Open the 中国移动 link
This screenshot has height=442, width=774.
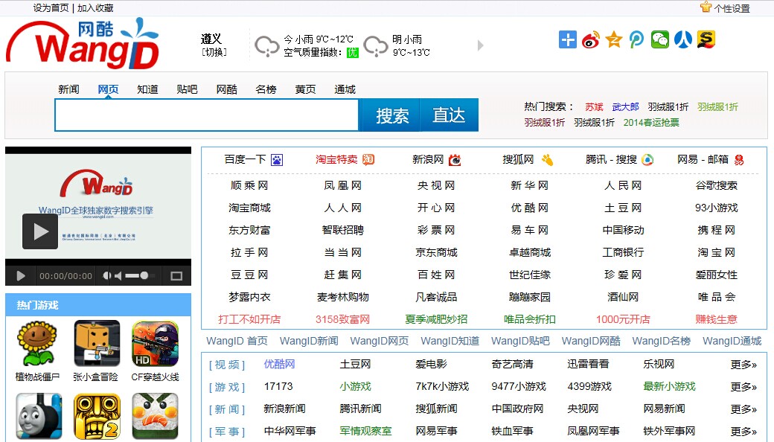click(x=623, y=231)
